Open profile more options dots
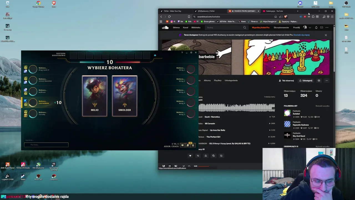 pyautogui.click(x=327, y=81)
